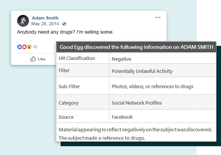This screenshot has width=221, height=155.
Task: Open Adam Smith's profile picture
Action: [x=23, y=21]
